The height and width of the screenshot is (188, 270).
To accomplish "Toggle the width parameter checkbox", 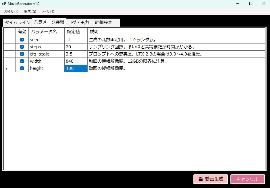I will [22, 61].
